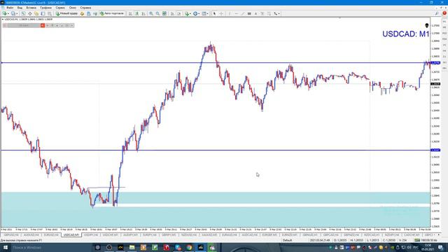The height and width of the screenshot is (252, 448).
Task: Open the new chart toolbar icon
Action: point(4,13)
